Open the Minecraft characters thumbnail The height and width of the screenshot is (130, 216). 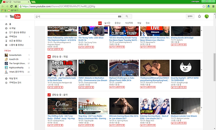155,68
